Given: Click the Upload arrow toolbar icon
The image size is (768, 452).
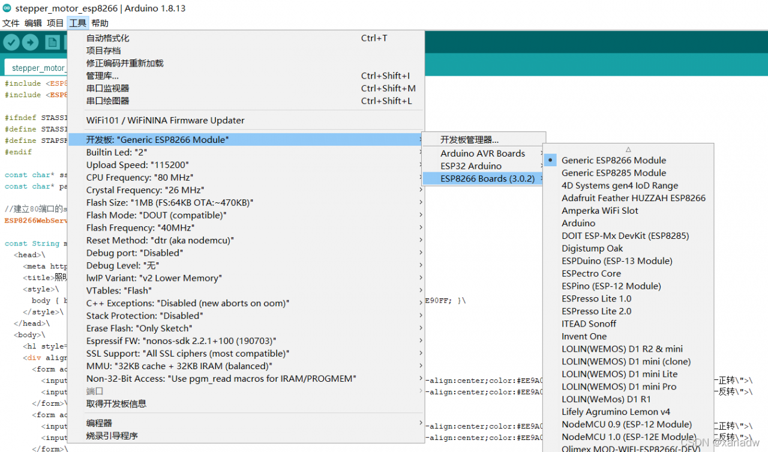Looking at the screenshot, I should click(31, 42).
